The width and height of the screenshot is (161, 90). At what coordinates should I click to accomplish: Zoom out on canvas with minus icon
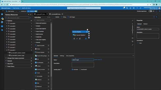[x=133, y=35]
